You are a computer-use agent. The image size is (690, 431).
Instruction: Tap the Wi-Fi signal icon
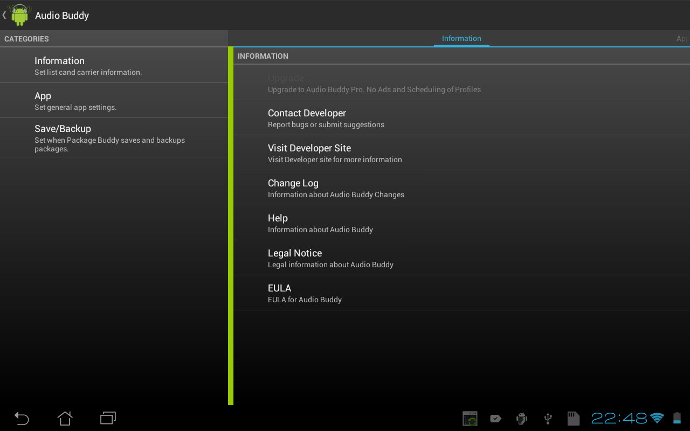657,418
